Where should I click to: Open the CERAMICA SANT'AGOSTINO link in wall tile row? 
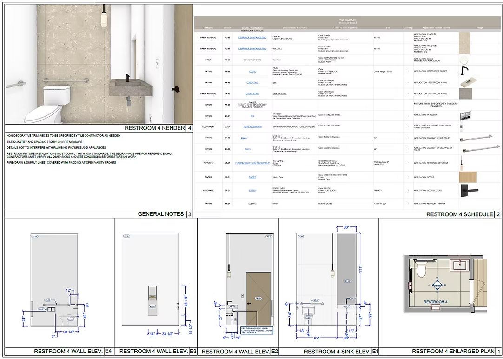tap(252, 49)
